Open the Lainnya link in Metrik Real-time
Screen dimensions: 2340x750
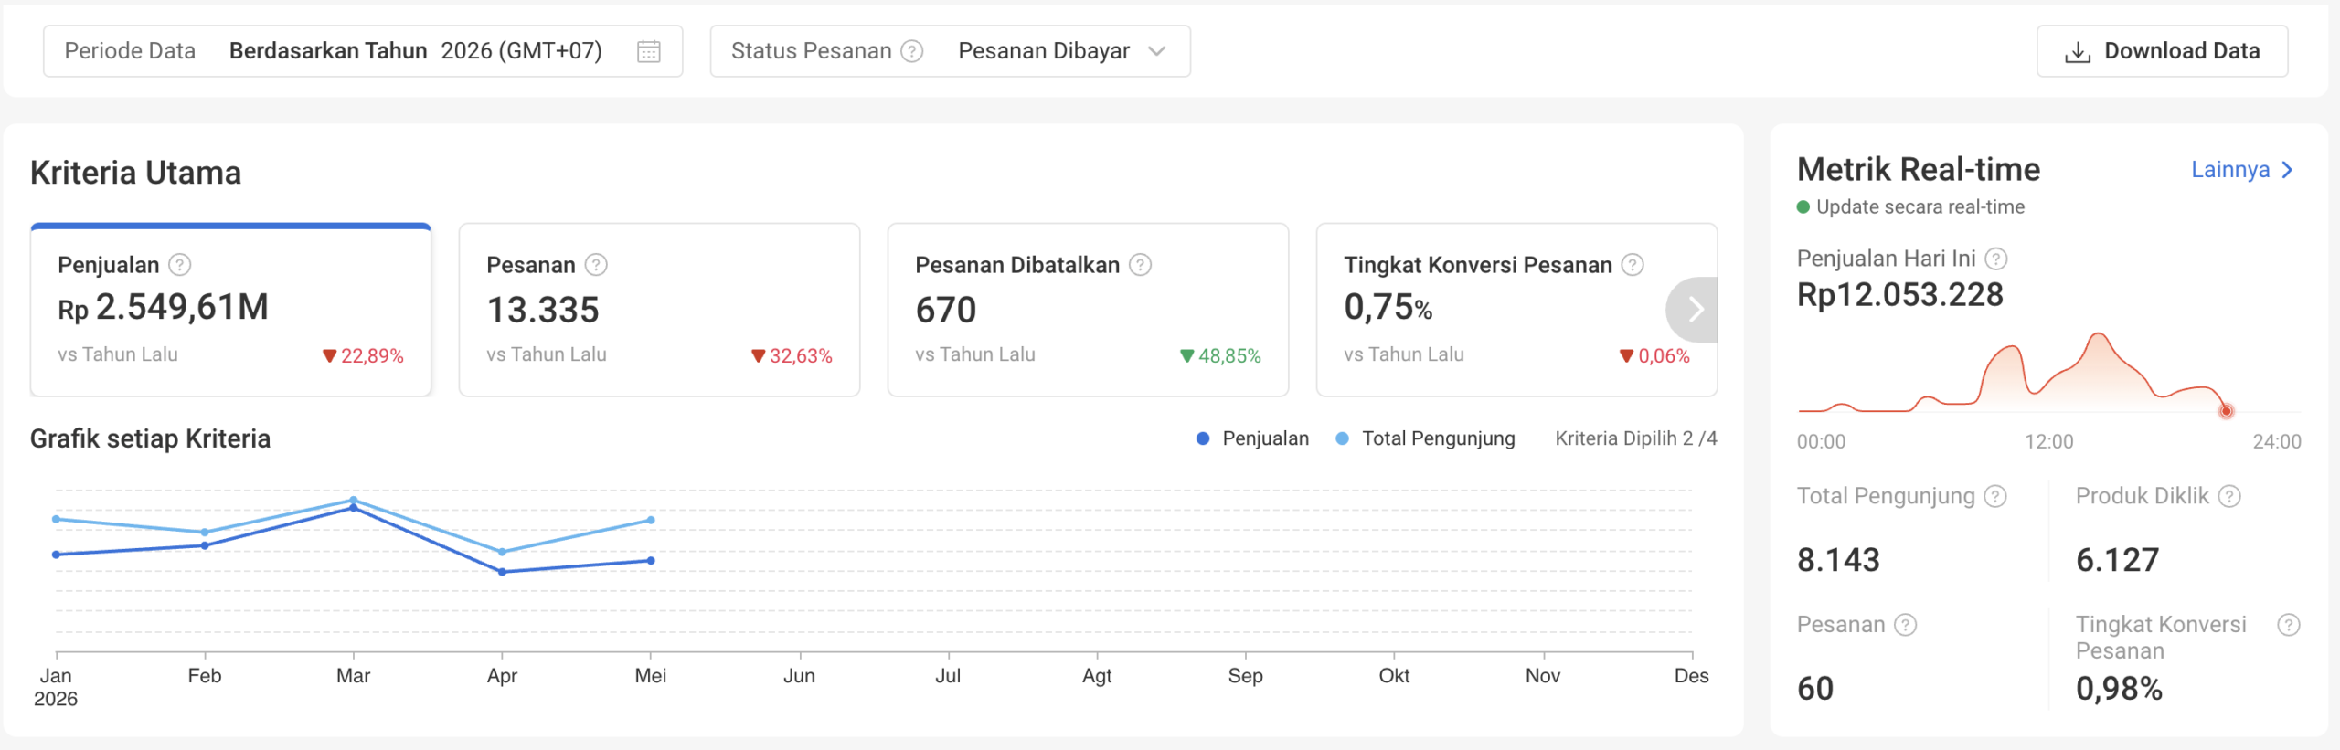2243,170
